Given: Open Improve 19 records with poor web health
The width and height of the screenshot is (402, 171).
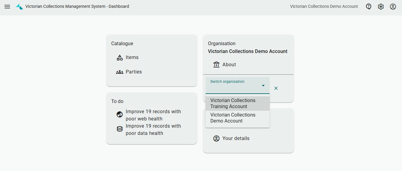Looking at the screenshot, I should point(153,115).
